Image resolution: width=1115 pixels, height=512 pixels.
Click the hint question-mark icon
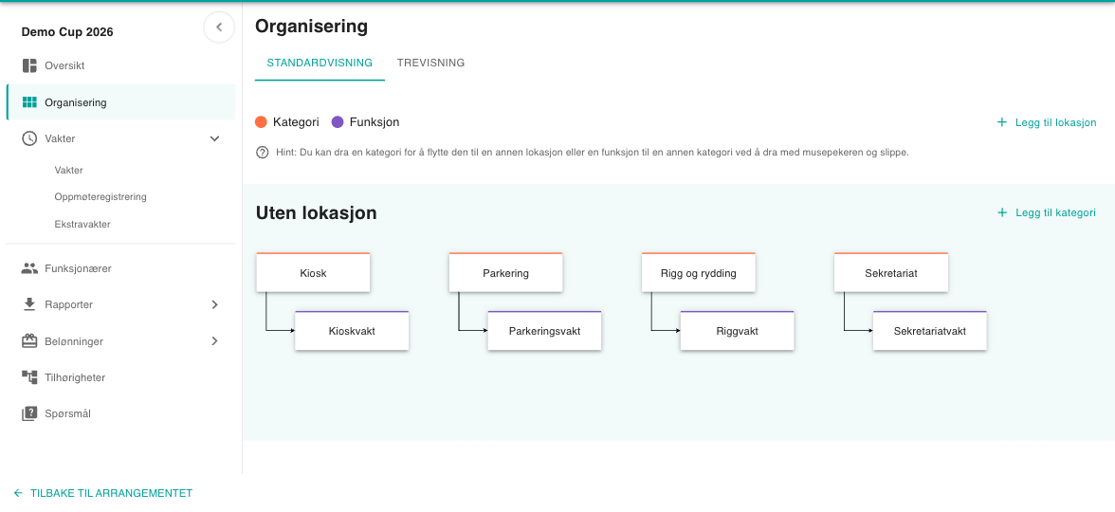point(262,153)
